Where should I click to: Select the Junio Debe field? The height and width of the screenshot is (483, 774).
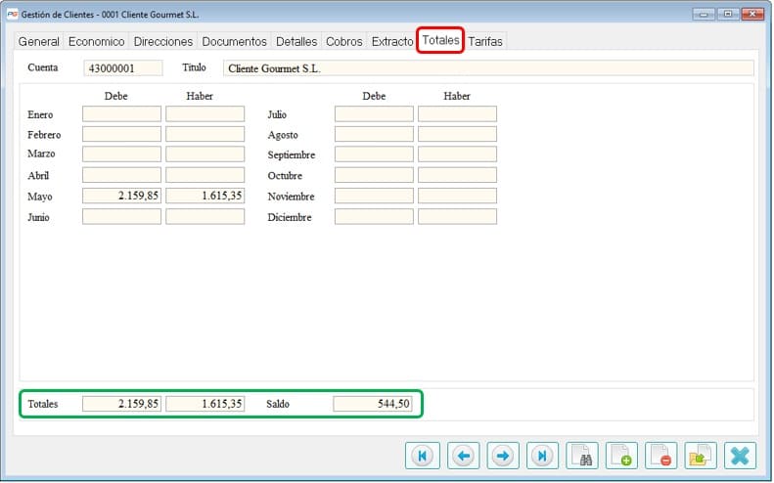121,217
